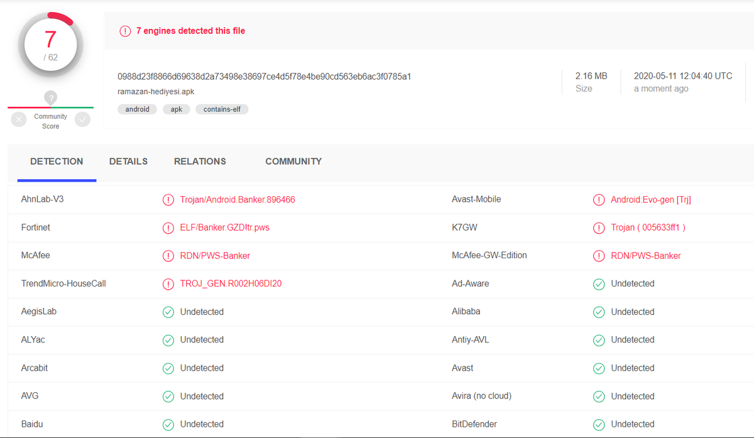Click the 2.16 MB file size value
The image size is (754, 438).
click(591, 76)
